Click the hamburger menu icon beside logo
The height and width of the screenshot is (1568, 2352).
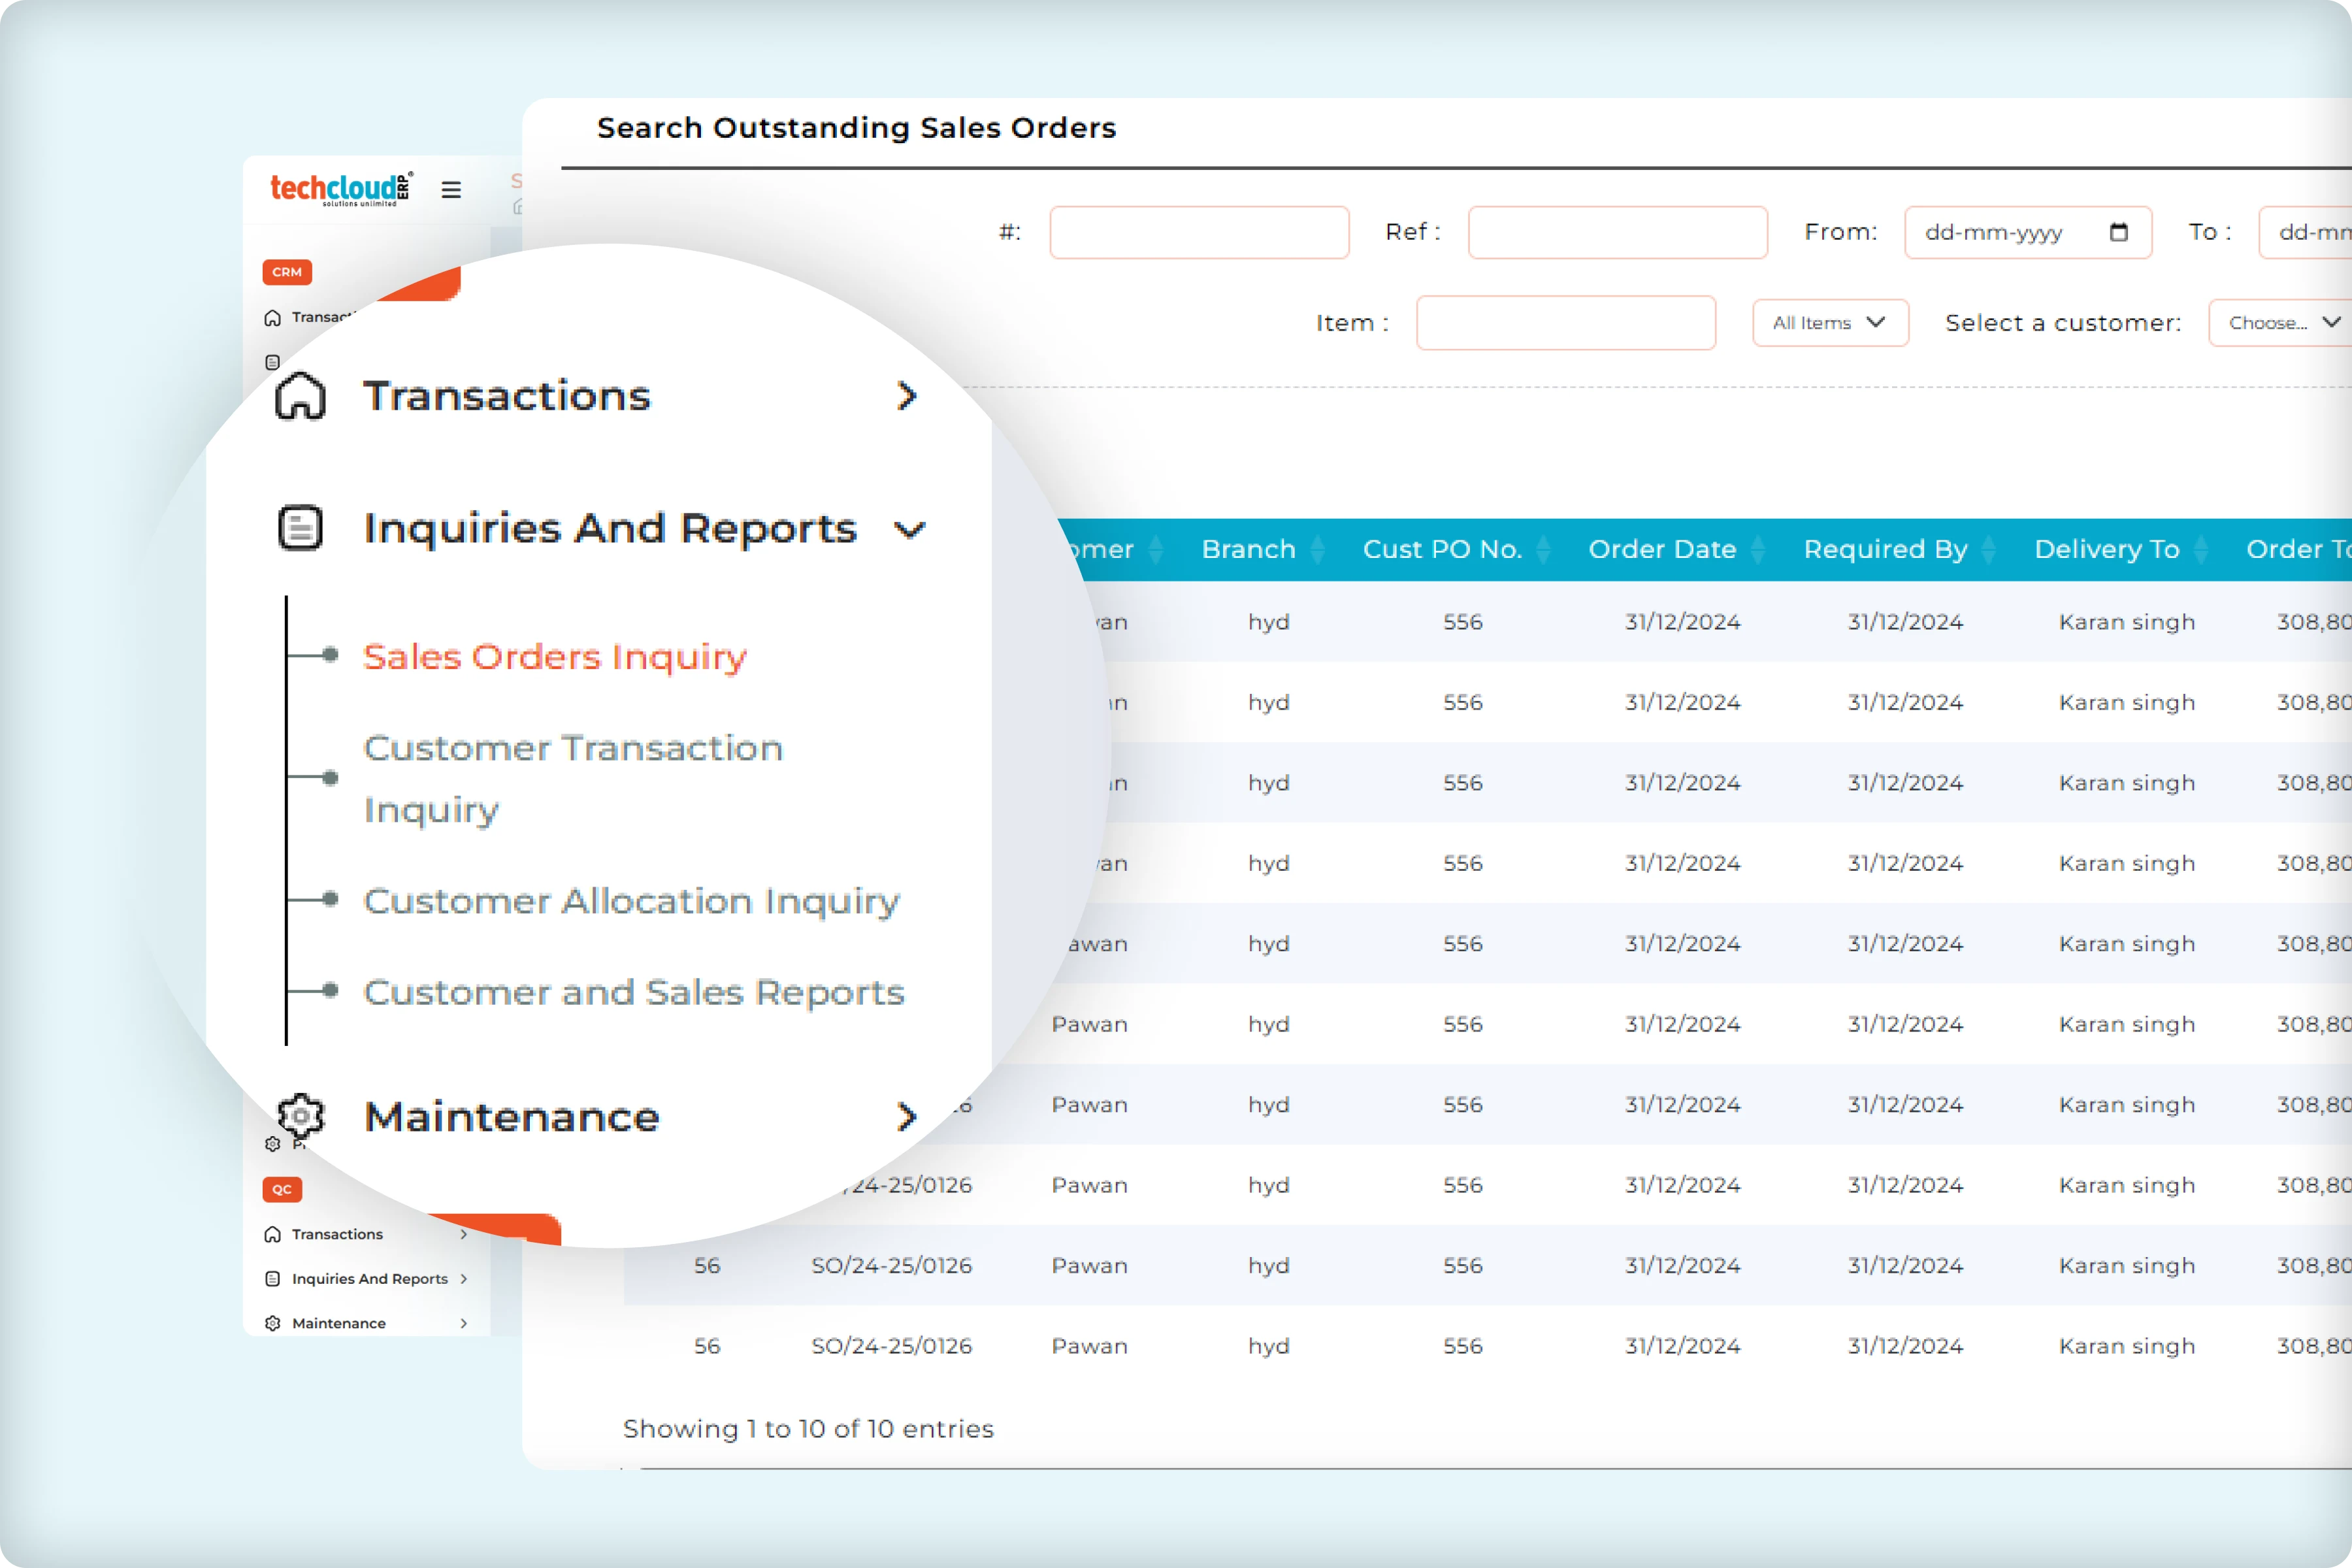[x=451, y=190]
